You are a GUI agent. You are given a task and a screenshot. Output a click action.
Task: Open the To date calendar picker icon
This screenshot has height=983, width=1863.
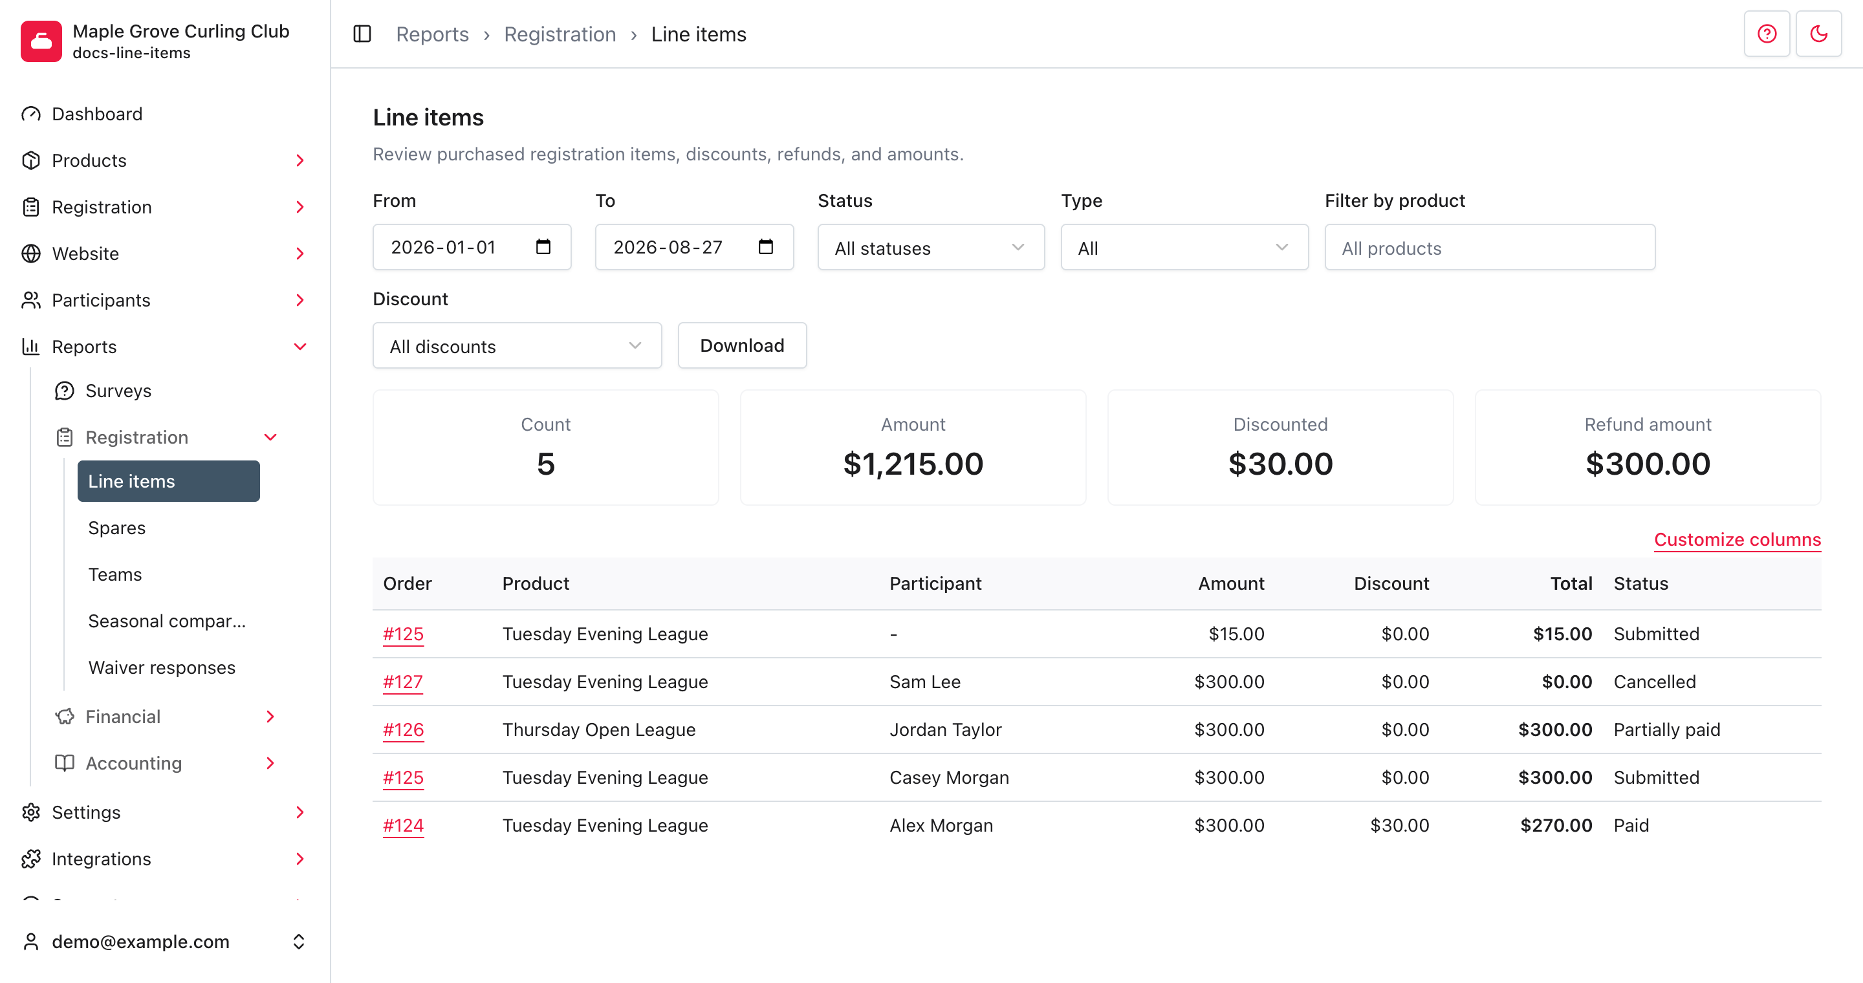point(766,247)
